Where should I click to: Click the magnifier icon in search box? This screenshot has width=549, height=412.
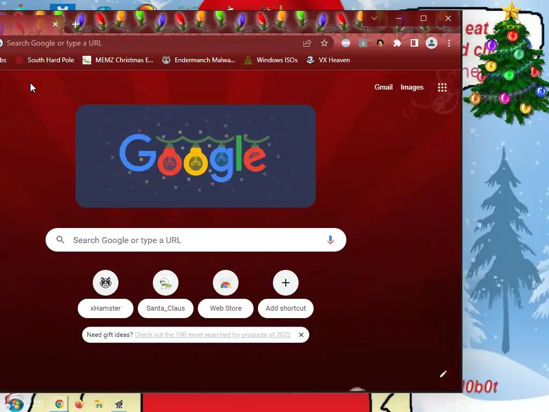pyautogui.click(x=60, y=240)
